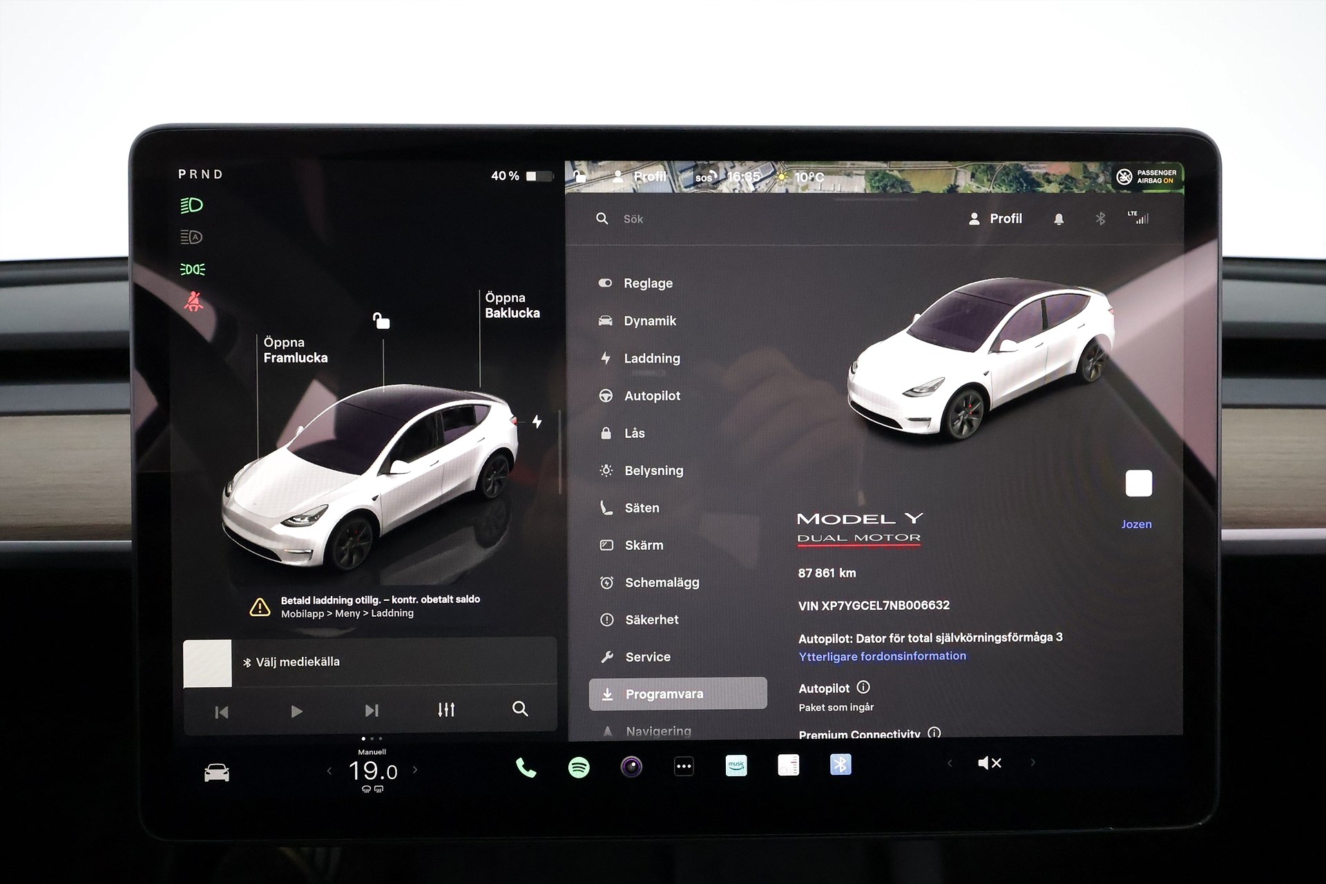
Task: Open the Autopilot settings menu
Action: [651, 396]
